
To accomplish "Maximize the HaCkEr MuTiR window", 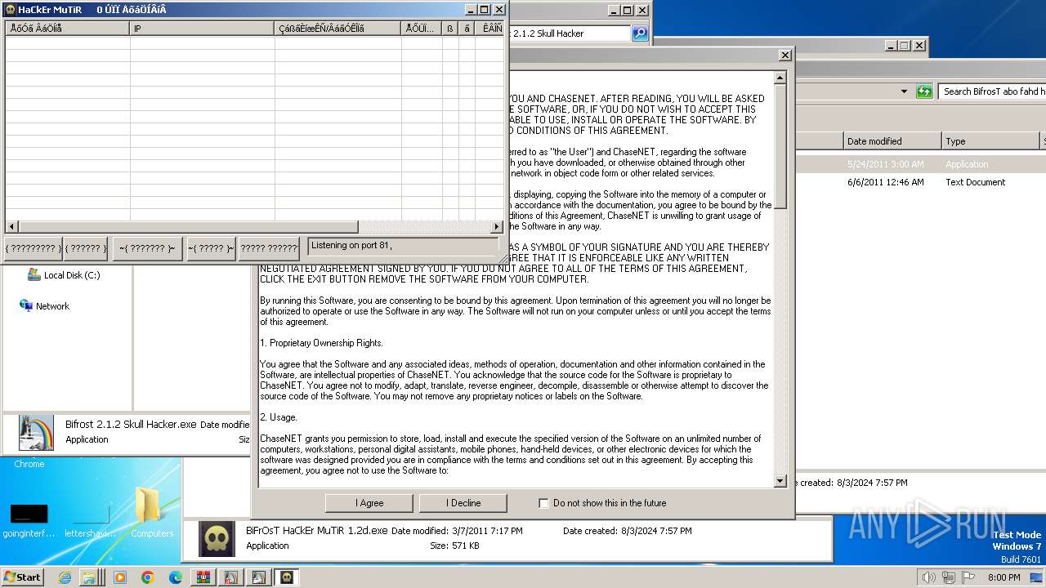I will tap(484, 10).
